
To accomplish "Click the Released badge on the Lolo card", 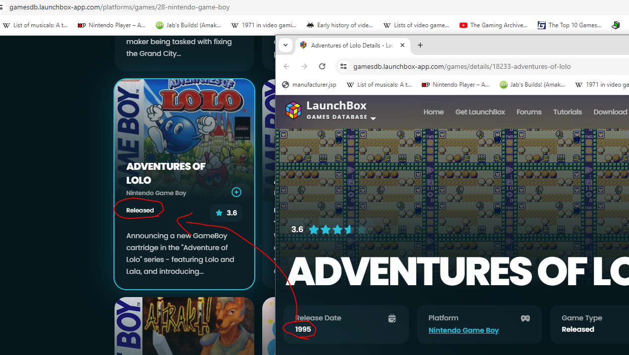I will (140, 210).
